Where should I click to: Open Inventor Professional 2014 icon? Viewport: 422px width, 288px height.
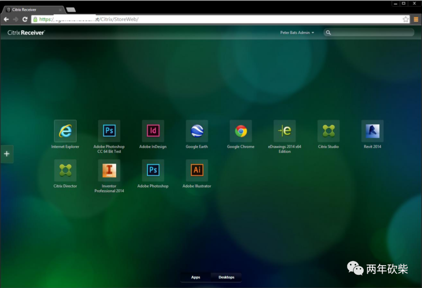(109, 170)
